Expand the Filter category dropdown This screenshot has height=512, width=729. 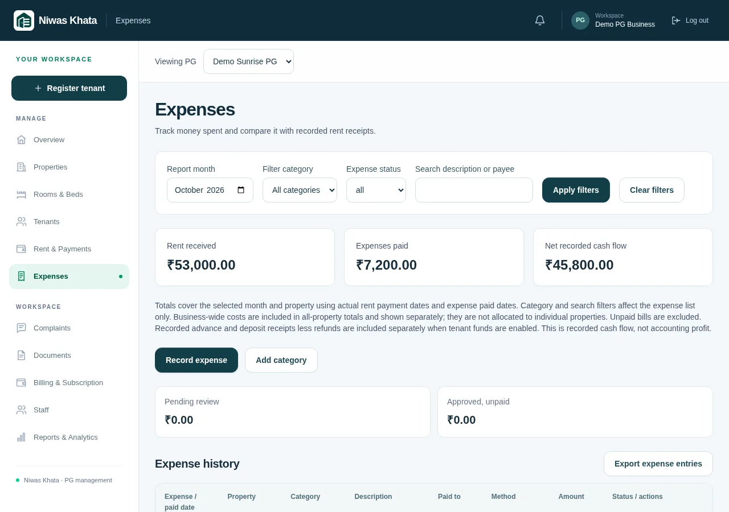pyautogui.click(x=300, y=190)
